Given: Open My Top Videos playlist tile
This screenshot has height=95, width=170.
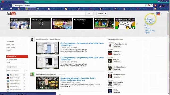Looking at the screenshot, I should (83, 24).
